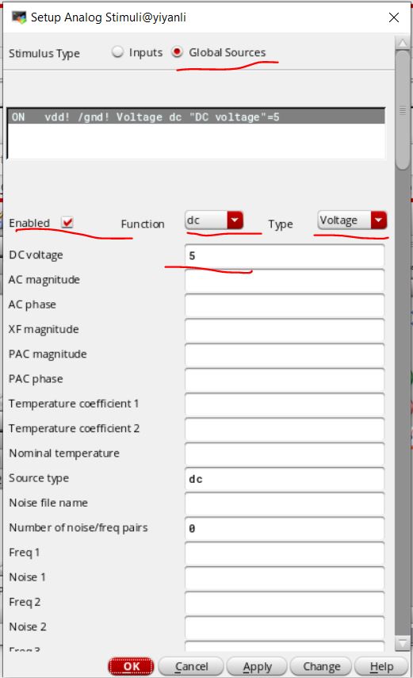This screenshot has width=413, height=678.
Task: Close the Setup Analog Stimuli dialog
Action: [x=393, y=17]
